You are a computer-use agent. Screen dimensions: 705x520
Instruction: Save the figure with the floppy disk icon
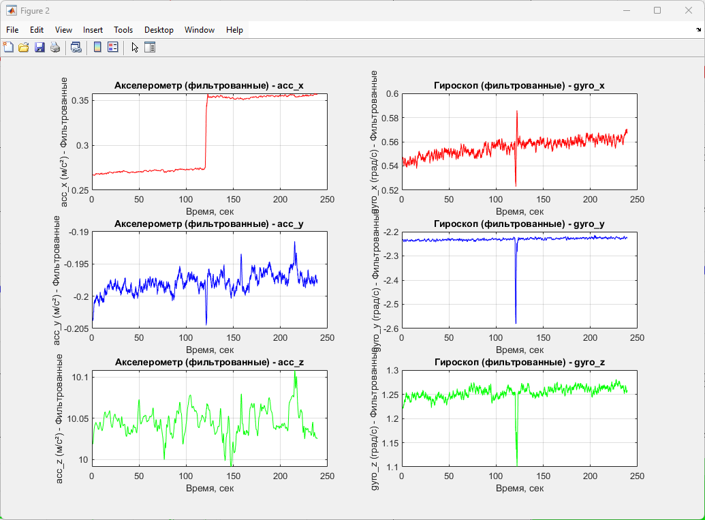tap(40, 47)
